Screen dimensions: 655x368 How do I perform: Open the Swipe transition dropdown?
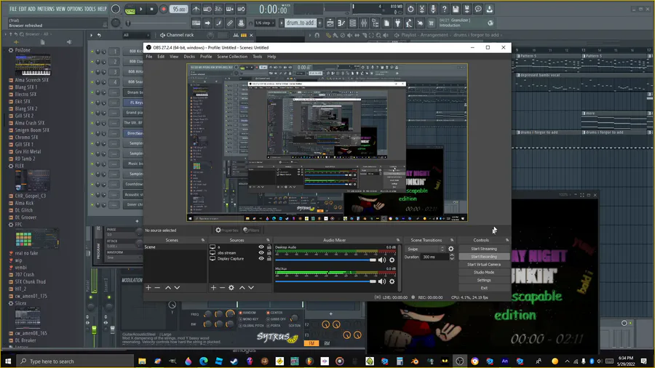(426, 249)
